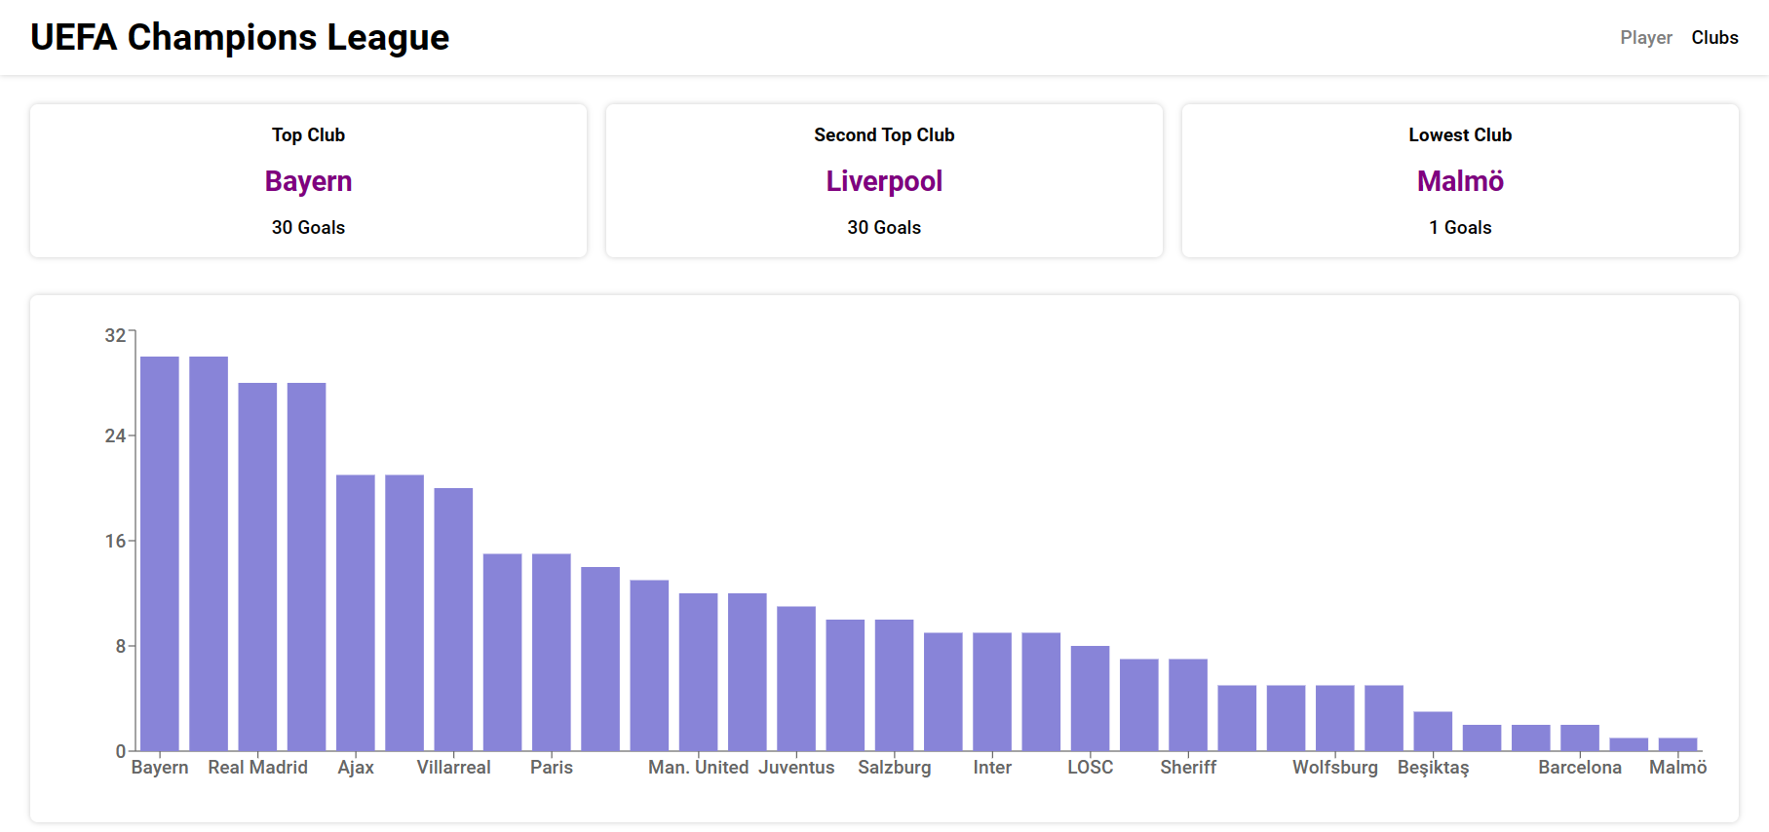Viewport: 1769px width, 832px height.
Task: Click the Beşiktaş x-axis label
Action: point(1433,768)
